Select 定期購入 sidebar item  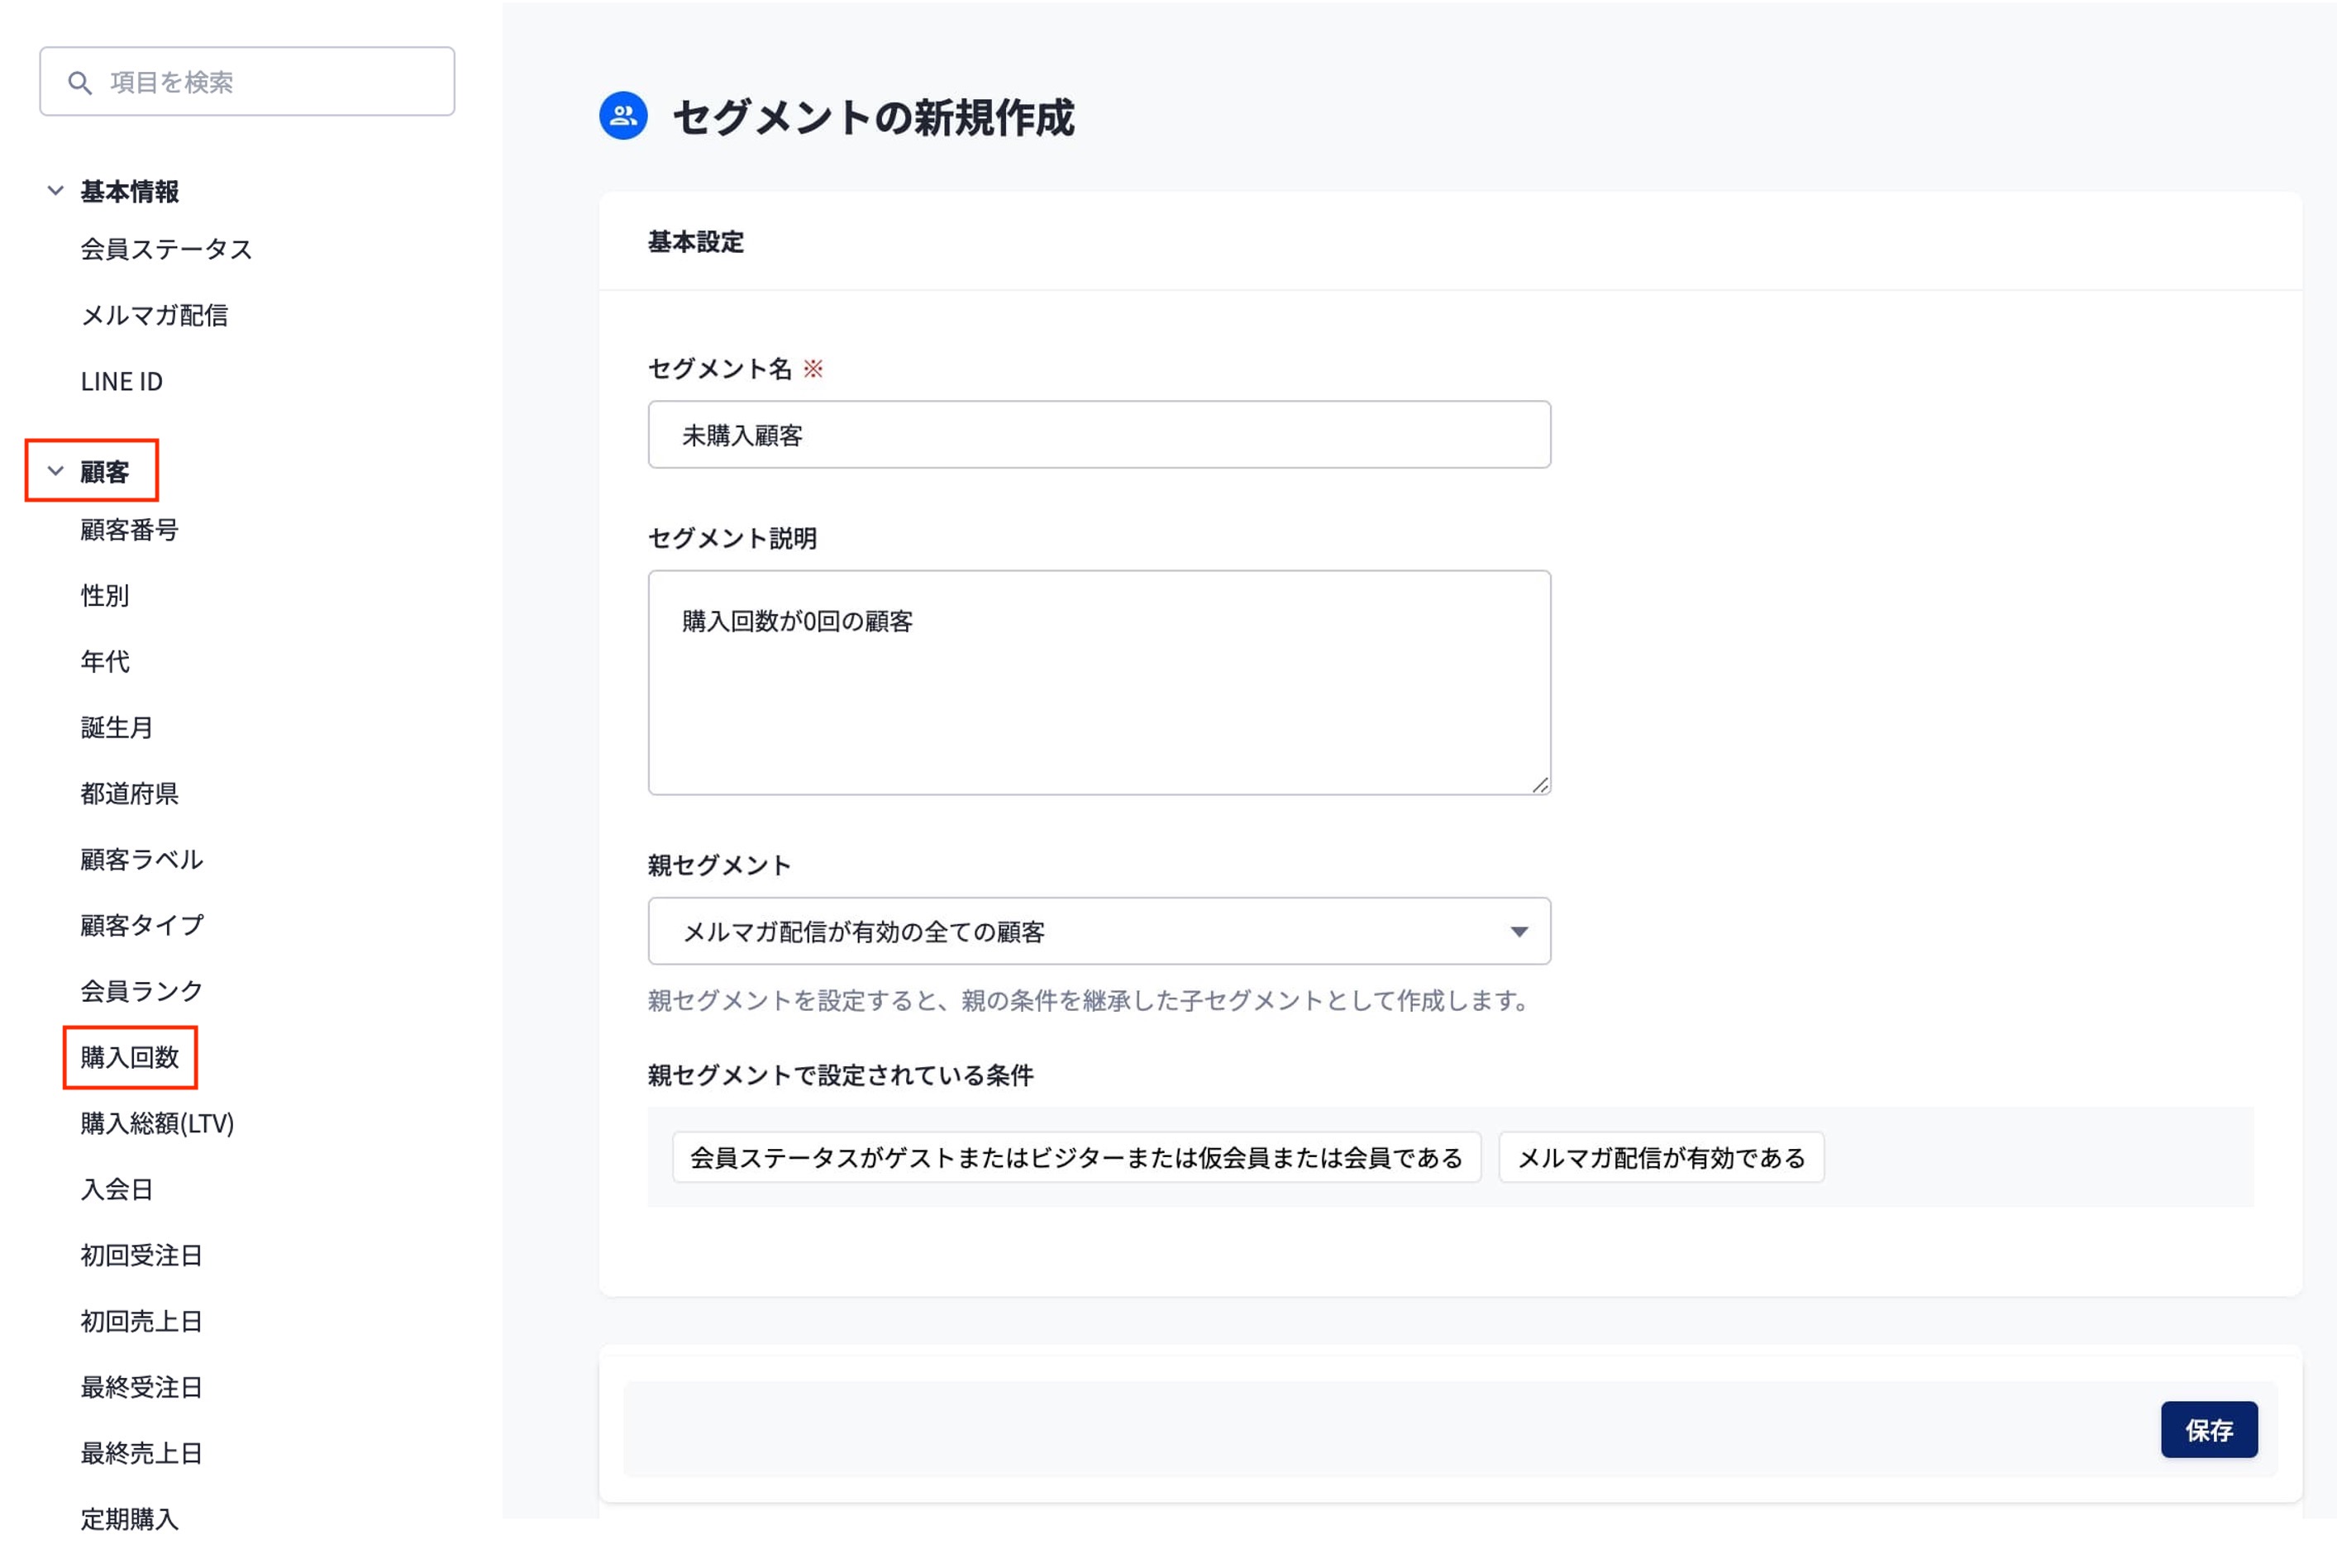click(129, 1518)
